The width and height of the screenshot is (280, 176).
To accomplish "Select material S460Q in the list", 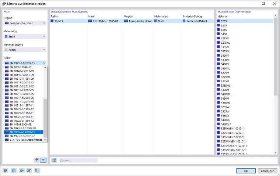I will point(245,115).
